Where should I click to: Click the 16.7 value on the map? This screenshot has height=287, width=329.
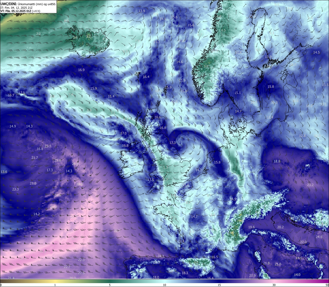point(11,95)
